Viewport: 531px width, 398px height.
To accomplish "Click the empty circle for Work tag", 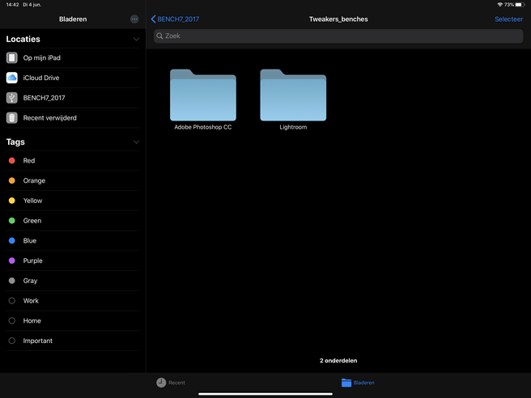I will click(x=12, y=301).
